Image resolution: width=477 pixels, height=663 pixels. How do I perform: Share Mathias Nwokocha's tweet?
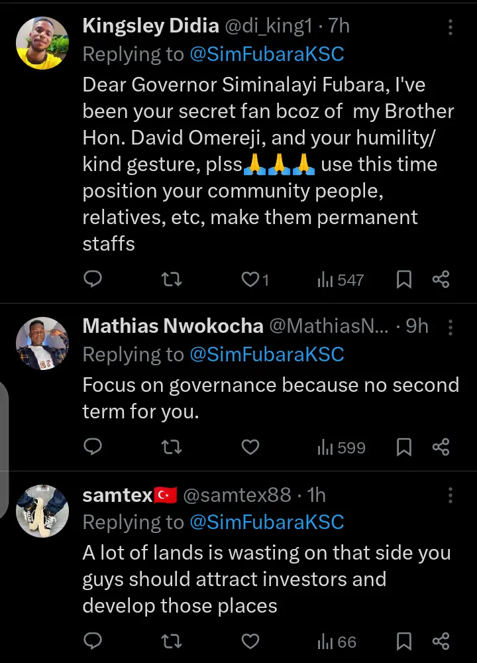point(441,447)
